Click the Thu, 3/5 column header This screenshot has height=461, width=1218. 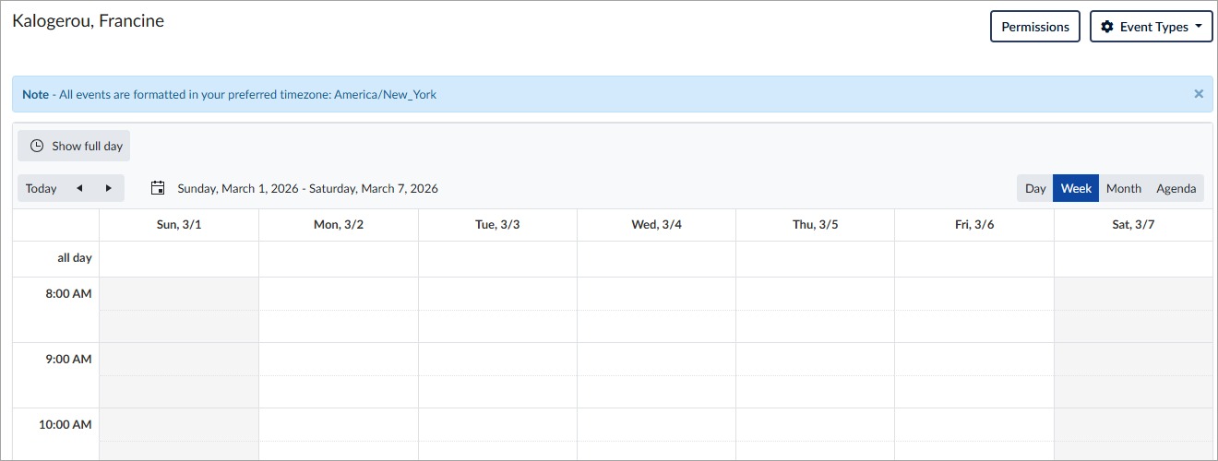point(816,225)
